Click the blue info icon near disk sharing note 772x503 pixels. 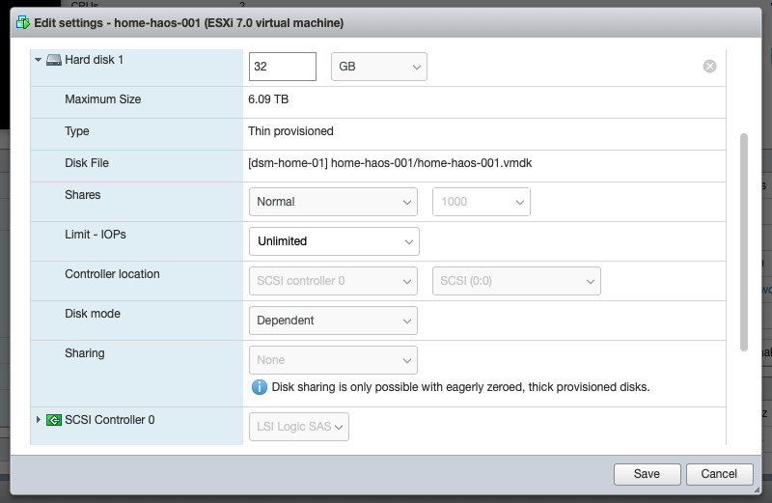(259, 387)
